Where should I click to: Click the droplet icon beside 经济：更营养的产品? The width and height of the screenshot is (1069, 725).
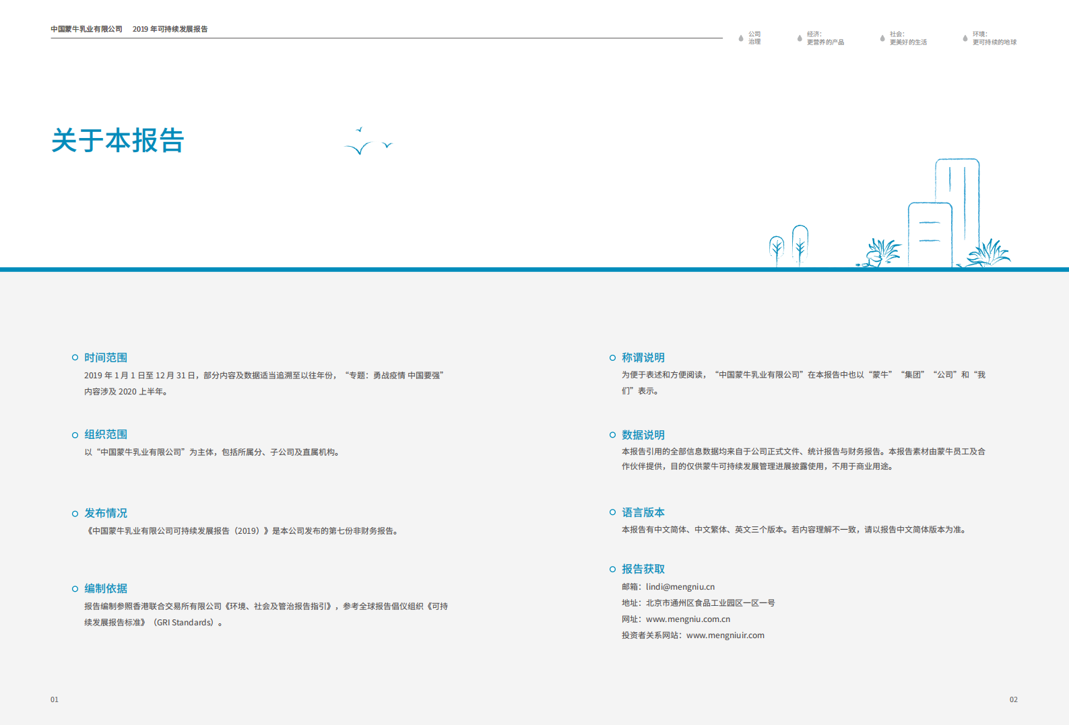[x=800, y=38]
